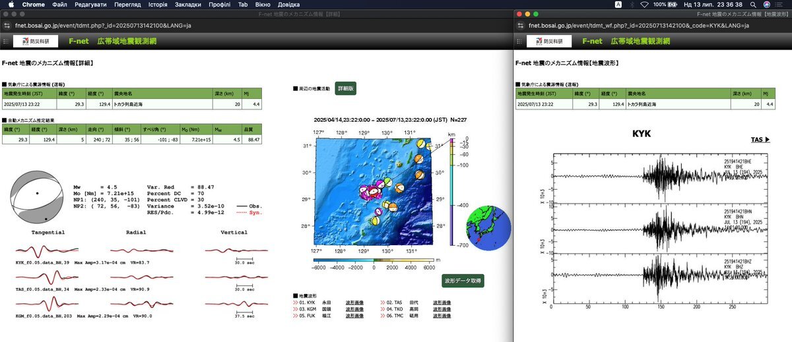Open the Довідка menu
Viewport: 792px width, 342px height.
pyautogui.click(x=288, y=5)
